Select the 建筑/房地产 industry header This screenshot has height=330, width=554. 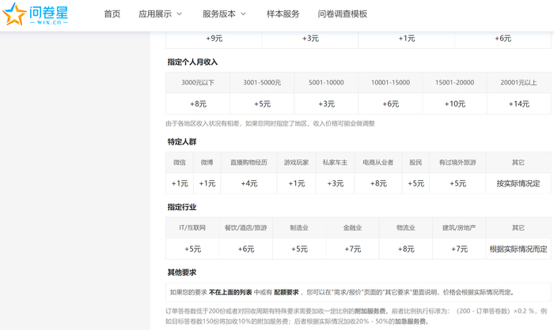point(459,227)
